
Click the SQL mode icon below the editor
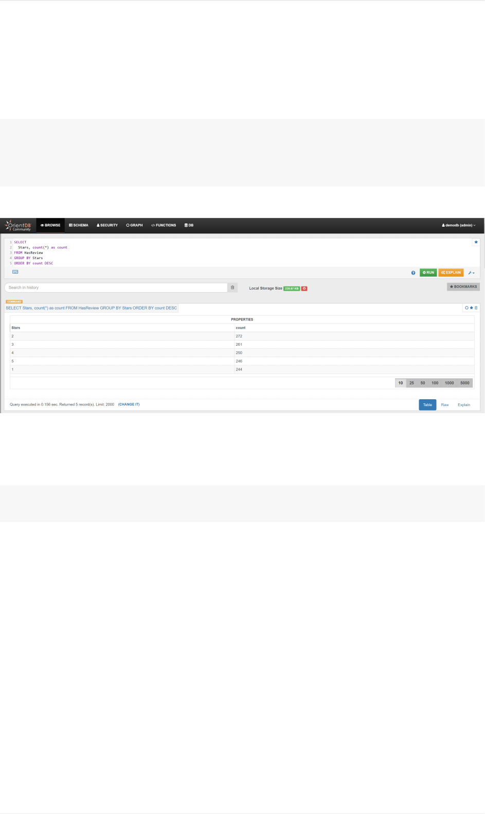pos(15,272)
